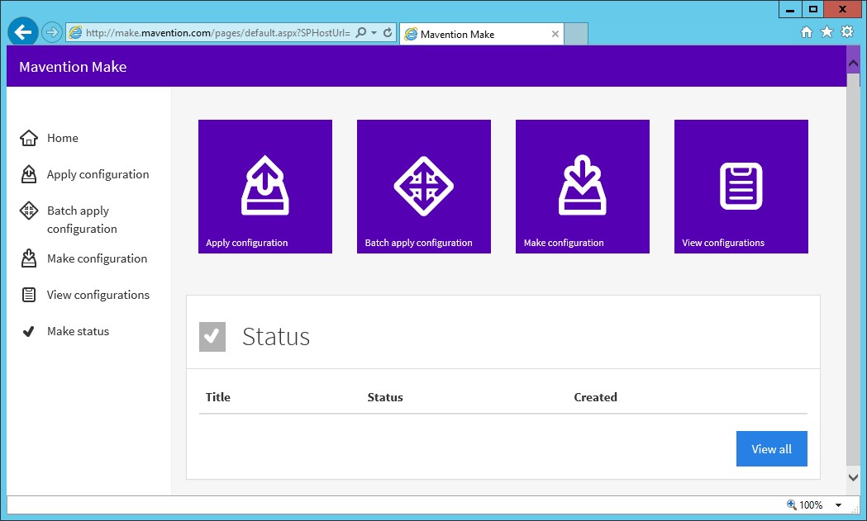Open the View configurations clipboard tile
This screenshot has height=521, width=867.
tap(741, 187)
